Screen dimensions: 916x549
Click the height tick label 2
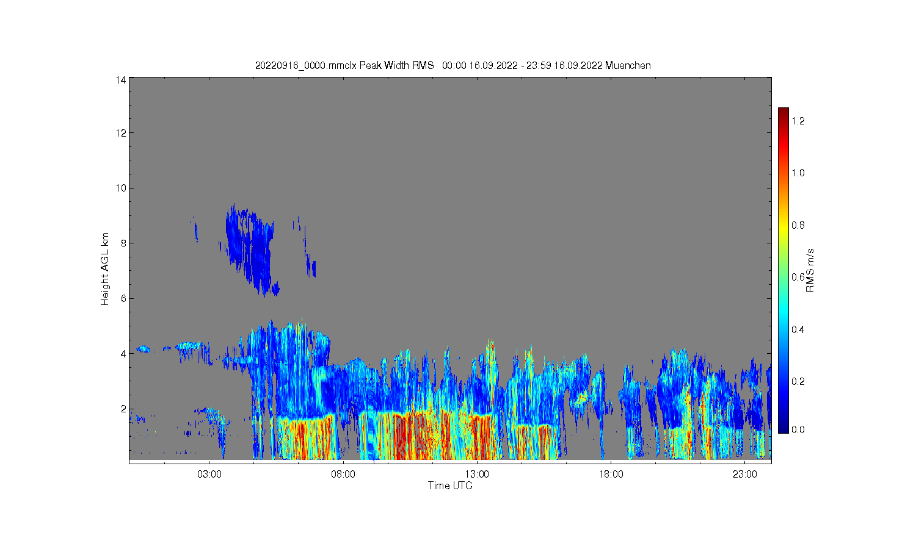(x=123, y=409)
